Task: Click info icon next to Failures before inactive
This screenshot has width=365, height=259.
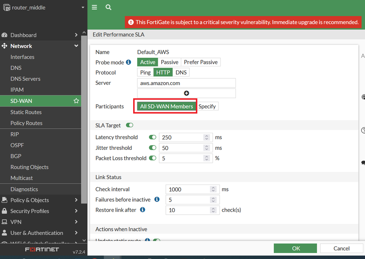Action: (157, 200)
